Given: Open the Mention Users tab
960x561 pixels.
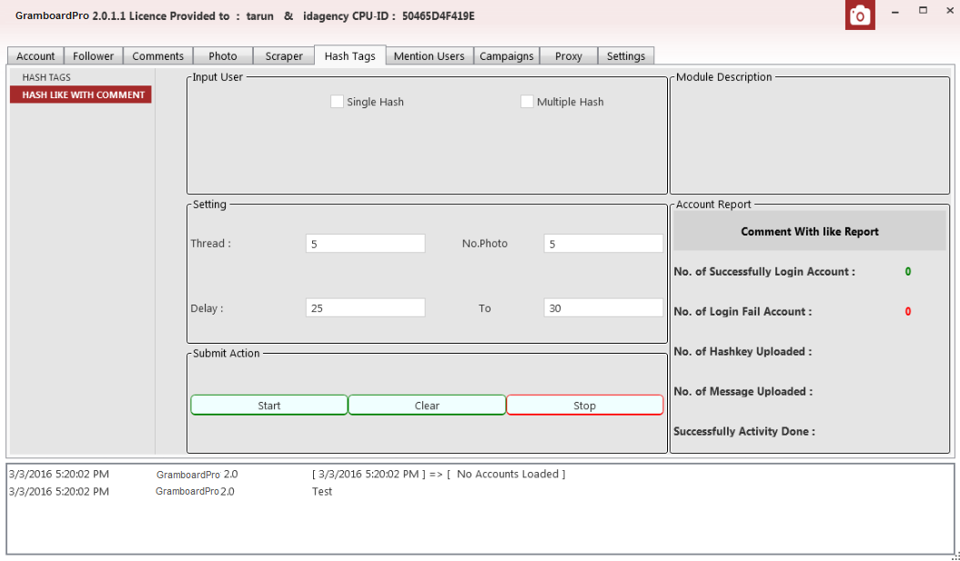Looking at the screenshot, I should [429, 55].
